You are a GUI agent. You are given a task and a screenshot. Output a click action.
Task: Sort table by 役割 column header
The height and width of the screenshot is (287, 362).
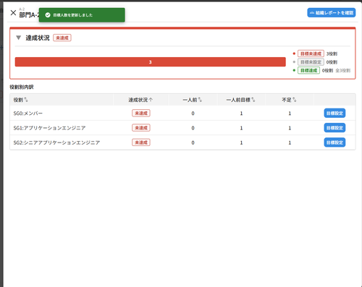point(20,100)
